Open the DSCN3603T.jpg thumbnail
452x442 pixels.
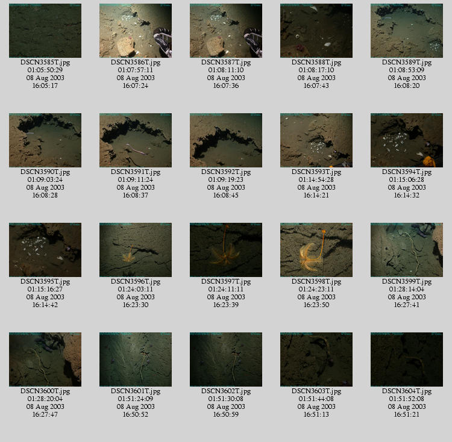316,360
